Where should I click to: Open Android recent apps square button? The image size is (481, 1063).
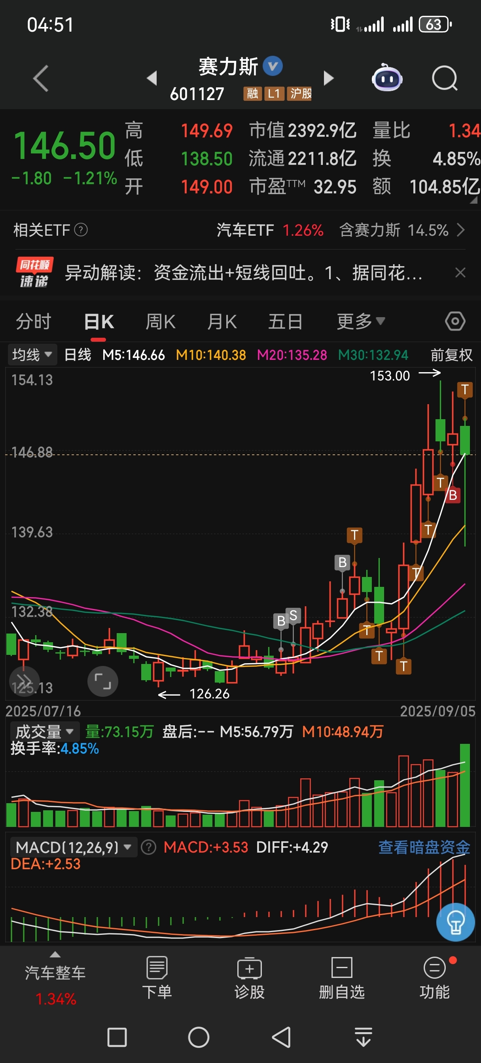117,1037
